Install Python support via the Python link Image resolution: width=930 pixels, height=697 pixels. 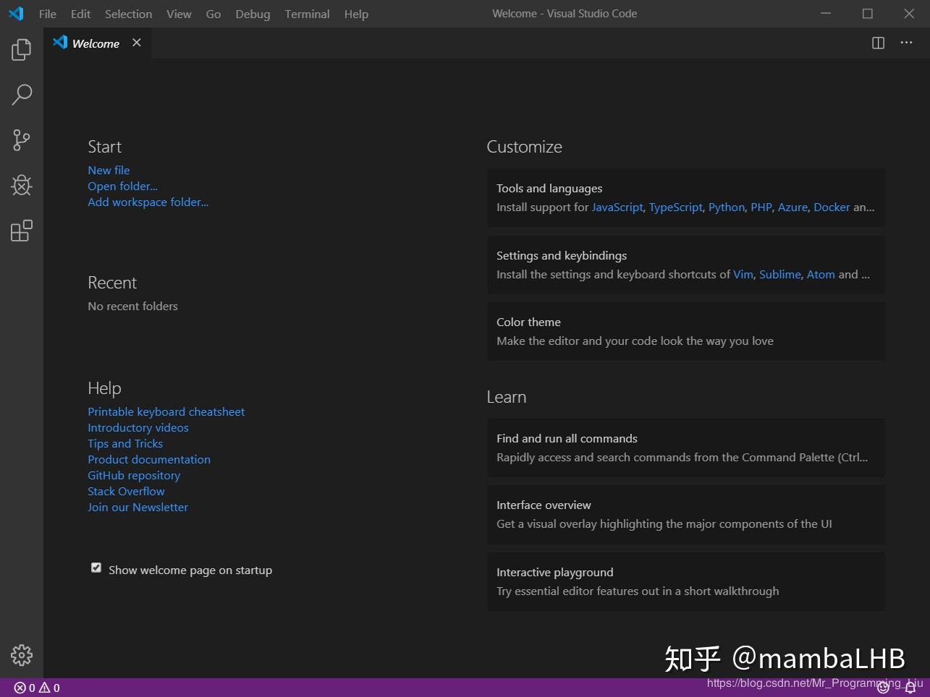point(726,207)
